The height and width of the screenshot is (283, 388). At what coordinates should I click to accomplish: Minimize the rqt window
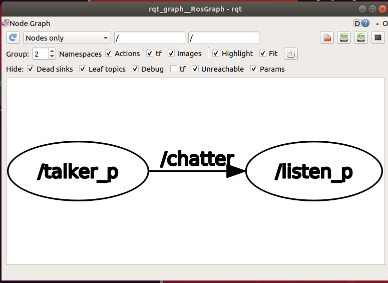click(362, 9)
